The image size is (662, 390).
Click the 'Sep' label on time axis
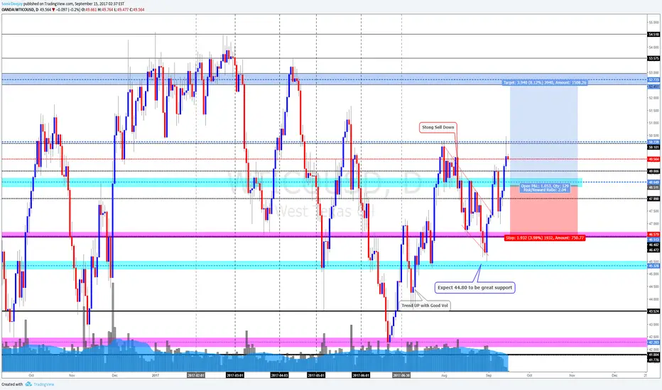pos(489,375)
